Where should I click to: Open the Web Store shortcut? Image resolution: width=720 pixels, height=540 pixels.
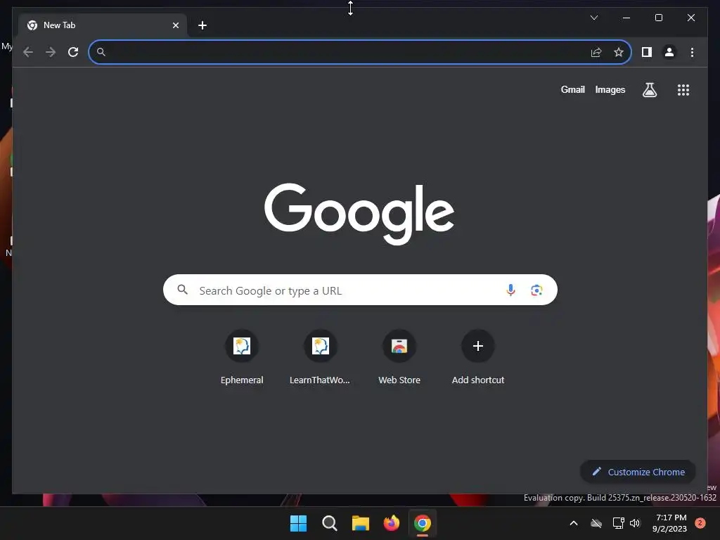pyautogui.click(x=399, y=358)
